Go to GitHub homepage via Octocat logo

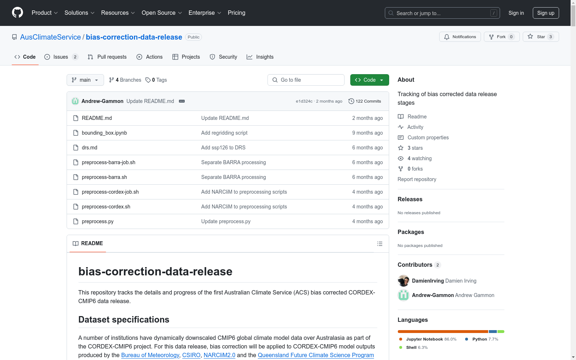[17, 13]
